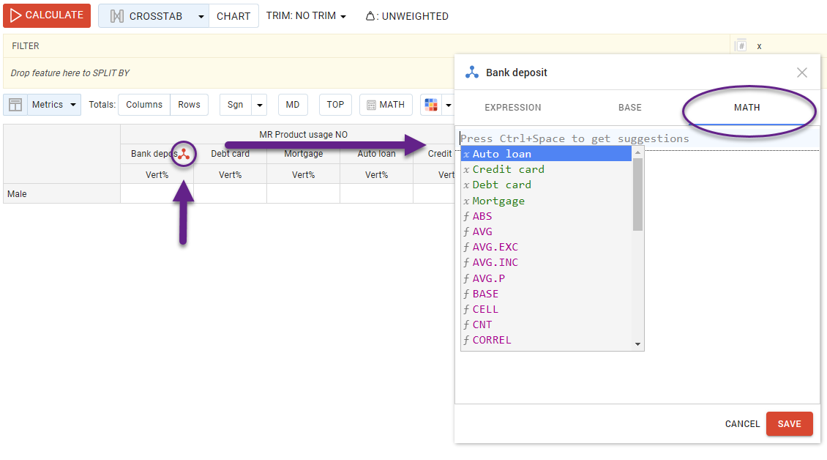The image size is (827, 460).
Task: Click the table layout icon beside Metrics
Action: click(x=15, y=105)
